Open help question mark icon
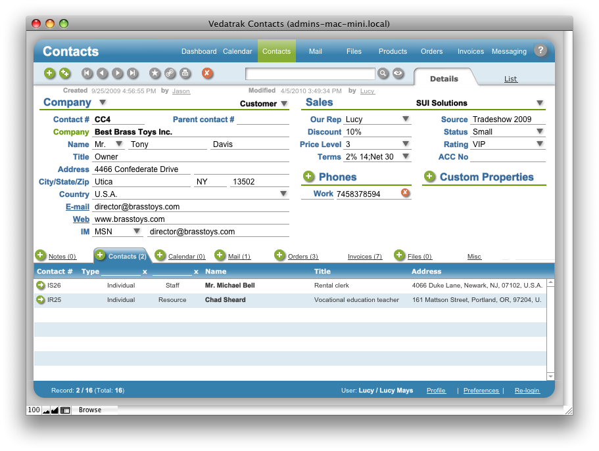 (540, 51)
